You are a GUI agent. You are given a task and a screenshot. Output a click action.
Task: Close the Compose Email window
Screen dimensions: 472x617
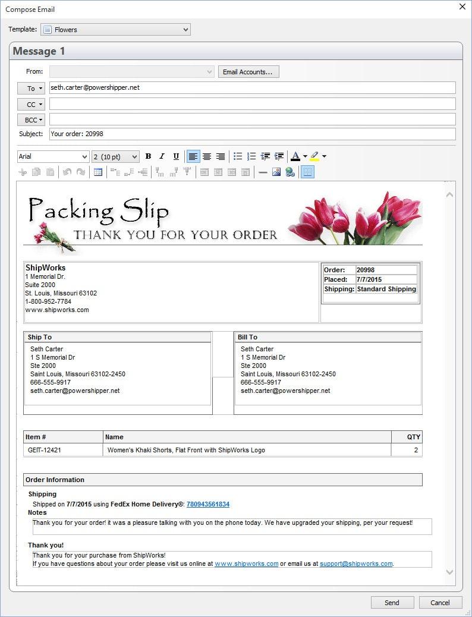(462, 7)
